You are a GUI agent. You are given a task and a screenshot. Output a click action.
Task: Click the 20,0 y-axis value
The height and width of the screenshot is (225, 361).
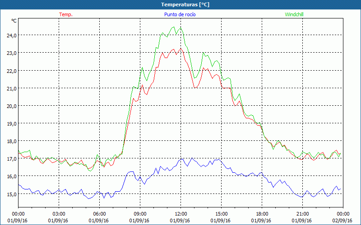coord(12,106)
